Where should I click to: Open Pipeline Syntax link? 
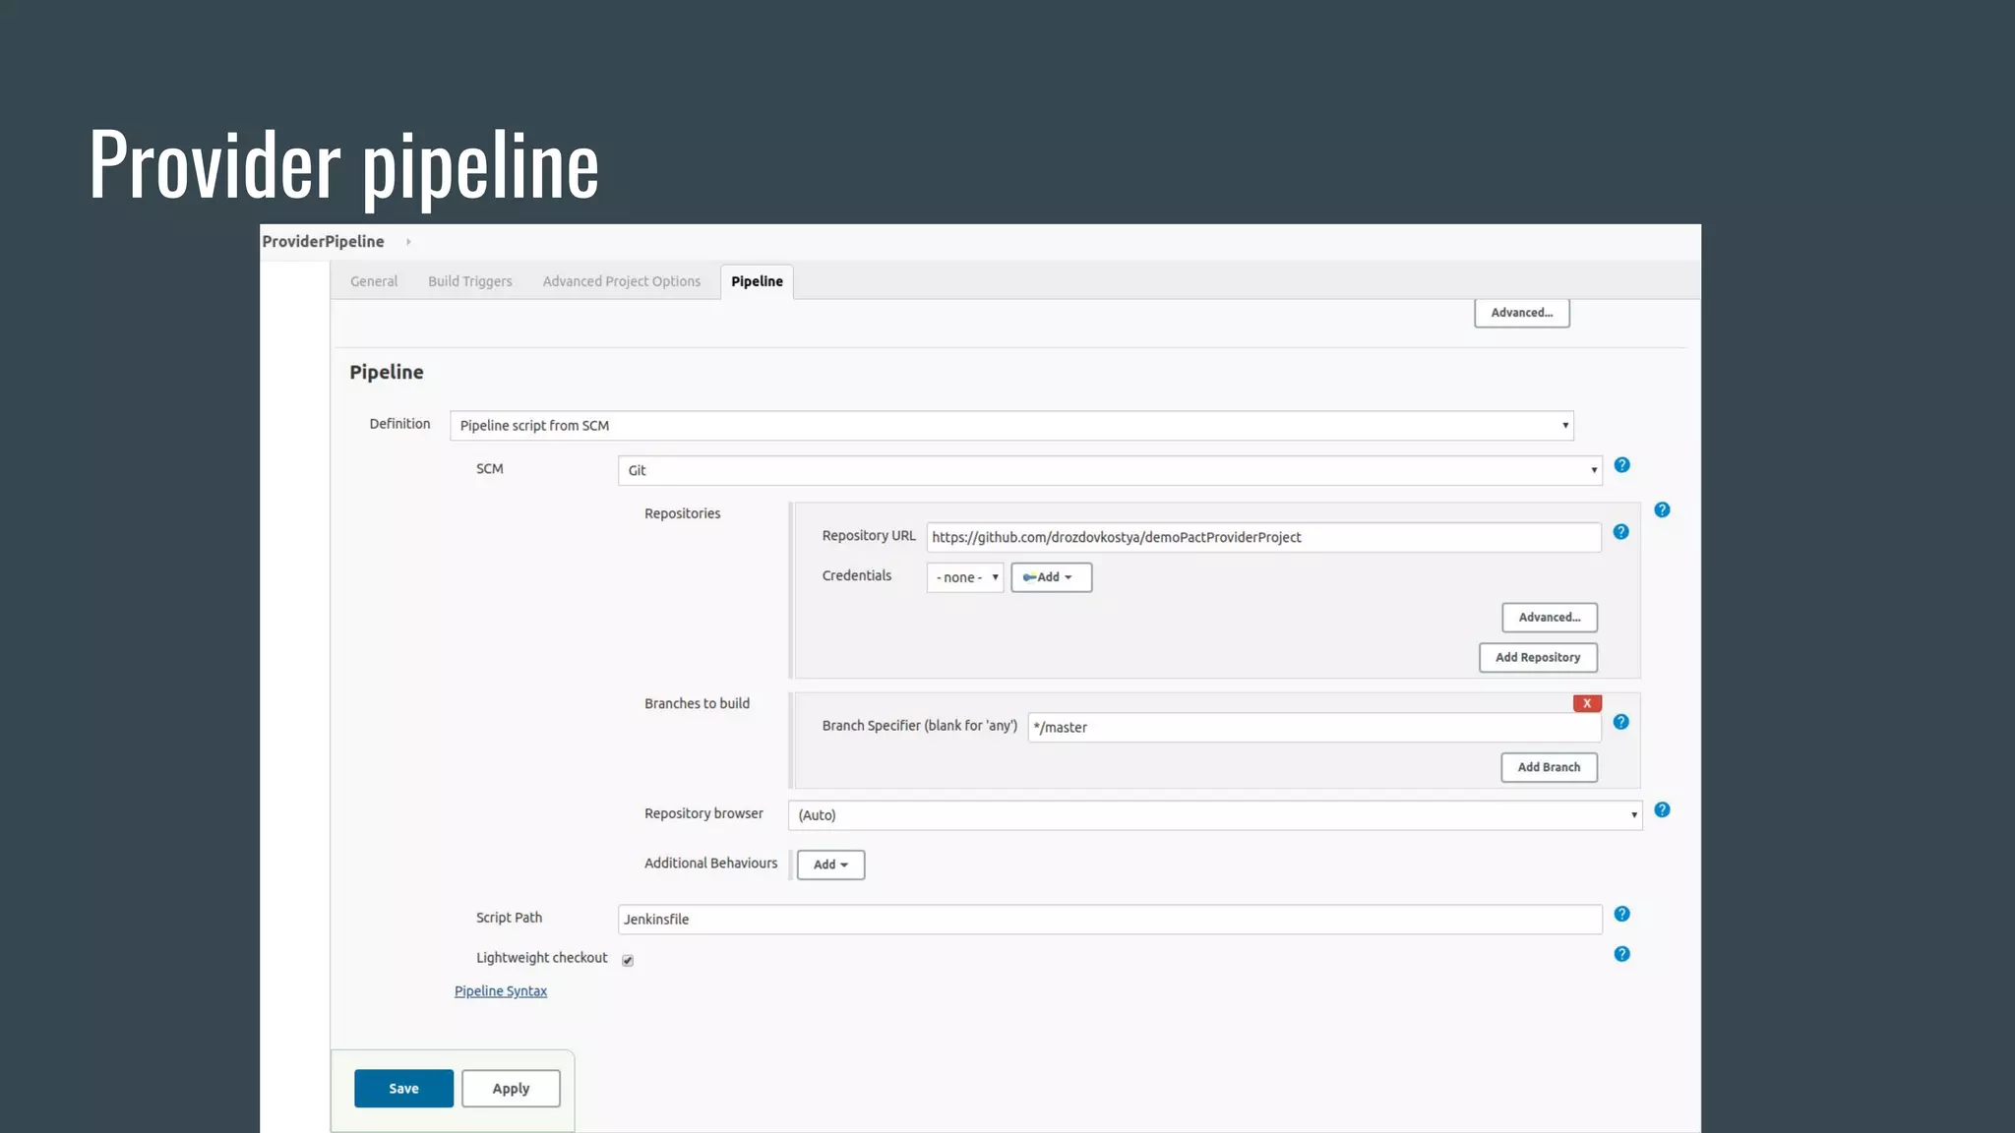501,991
